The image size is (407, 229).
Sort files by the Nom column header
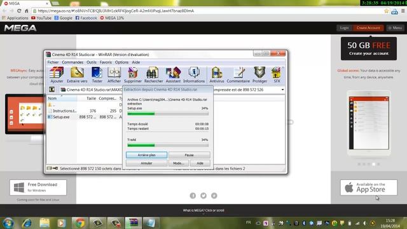(x=62, y=99)
